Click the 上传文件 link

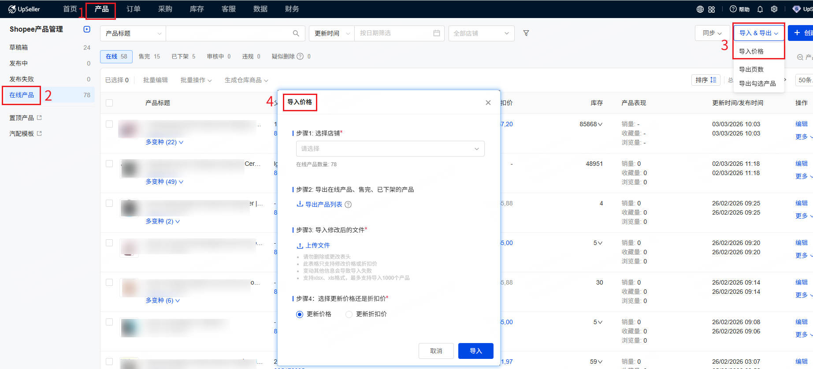[313, 245]
